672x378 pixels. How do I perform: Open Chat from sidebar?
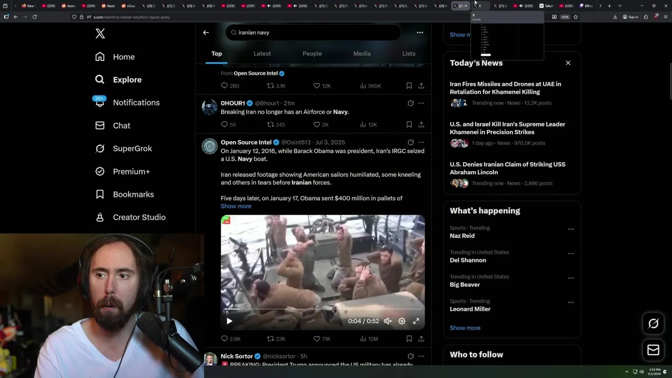point(112,125)
